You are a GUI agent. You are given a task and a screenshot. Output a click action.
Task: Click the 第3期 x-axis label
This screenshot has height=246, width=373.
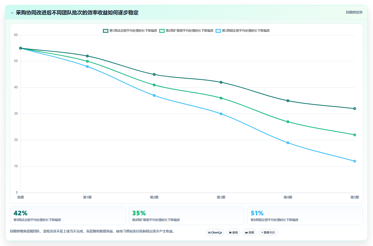pyautogui.click(x=221, y=197)
